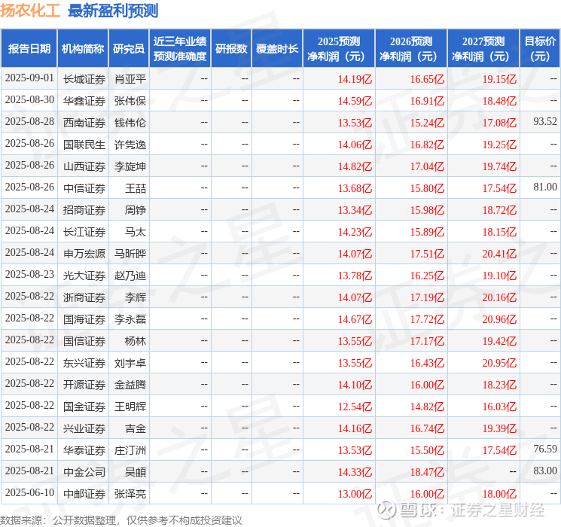Click researcher name 肖亚平
Image resolution: width=561 pixels, height=527 pixels.
(130, 79)
